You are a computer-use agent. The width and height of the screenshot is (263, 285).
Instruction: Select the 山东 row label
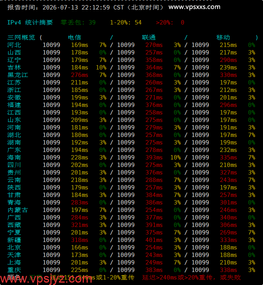[14, 120]
